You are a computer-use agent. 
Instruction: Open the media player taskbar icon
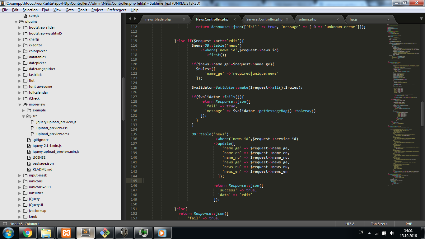pos(162,232)
